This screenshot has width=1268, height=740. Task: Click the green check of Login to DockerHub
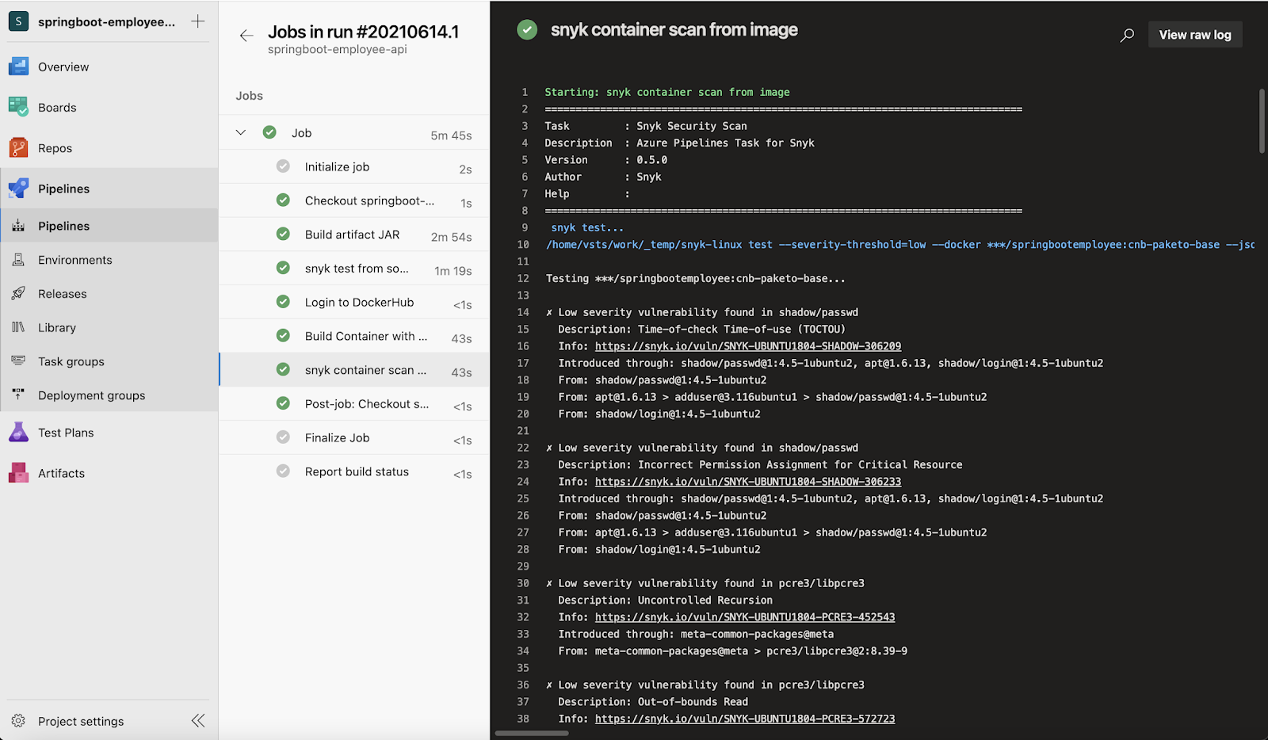[x=283, y=302]
